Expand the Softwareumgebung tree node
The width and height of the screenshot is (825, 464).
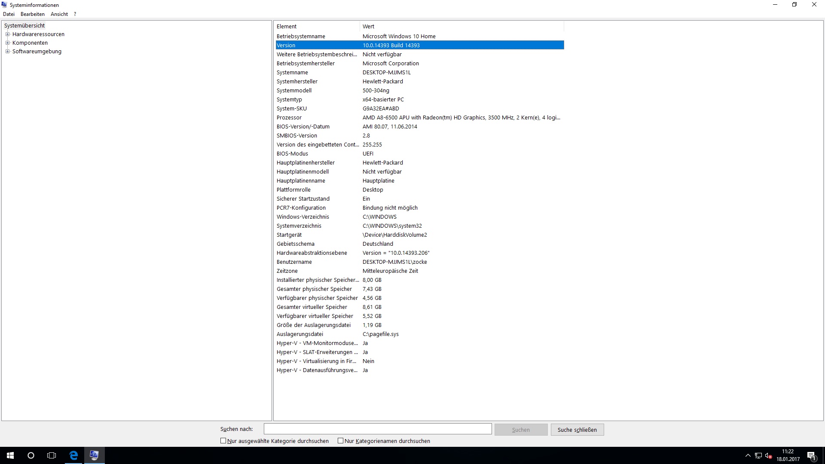(x=7, y=52)
